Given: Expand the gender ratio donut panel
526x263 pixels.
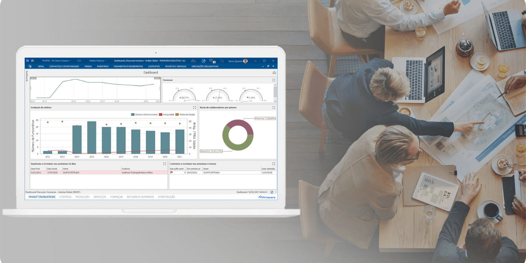Looking at the screenshot, I should tap(274, 107).
